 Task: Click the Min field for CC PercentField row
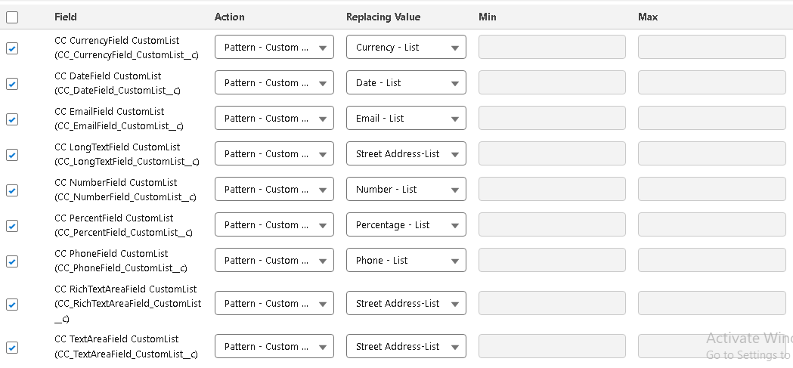click(x=552, y=224)
